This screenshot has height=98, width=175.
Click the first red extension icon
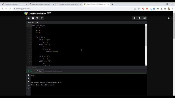point(143,8)
